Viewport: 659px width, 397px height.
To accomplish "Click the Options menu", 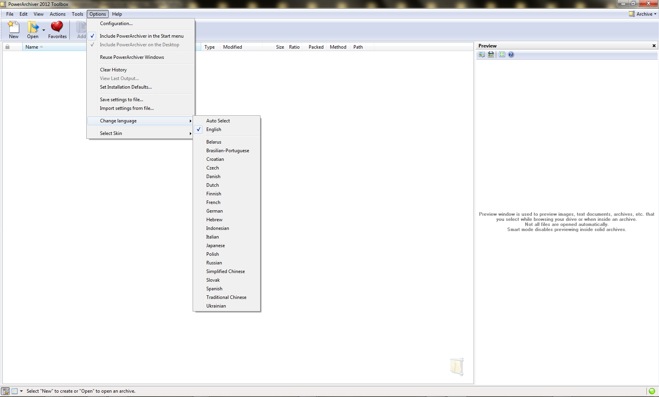I will point(98,14).
